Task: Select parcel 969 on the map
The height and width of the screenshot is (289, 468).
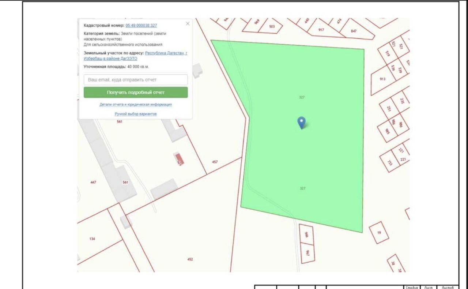Action: [x=257, y=22]
